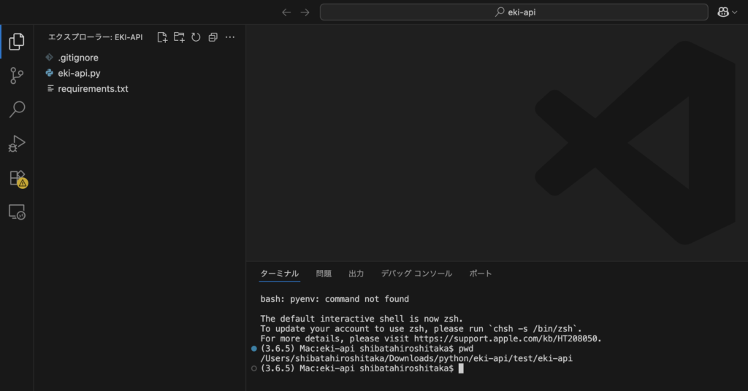Expand the Copilot dropdown chevron
This screenshot has height=391, width=748.
pos(735,12)
